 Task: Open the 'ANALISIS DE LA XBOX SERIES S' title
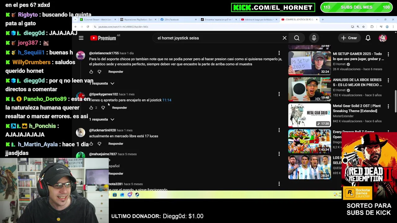(357, 82)
